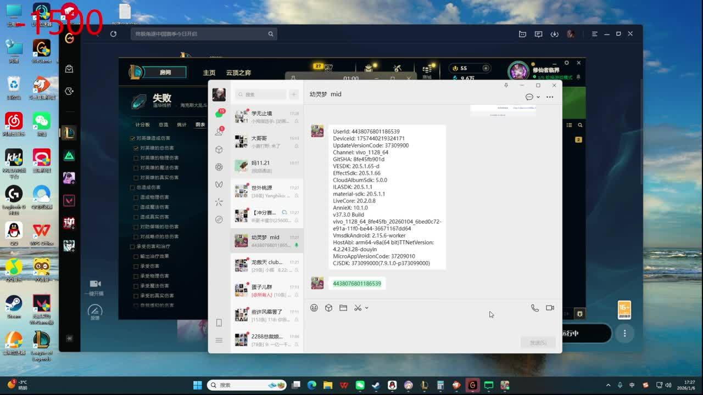Image resolution: width=703 pixels, height=395 pixels.
Task: Switch to the 统计 tab in League results
Action: (182, 125)
